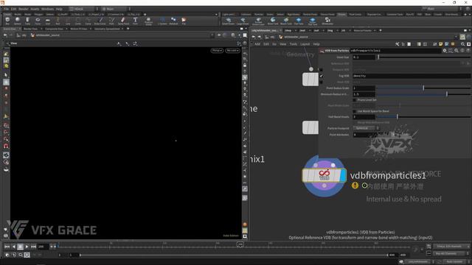The width and height of the screenshot is (472, 265).
Task: Click the lock icon in viewport right toolbar
Action: tap(245, 65)
